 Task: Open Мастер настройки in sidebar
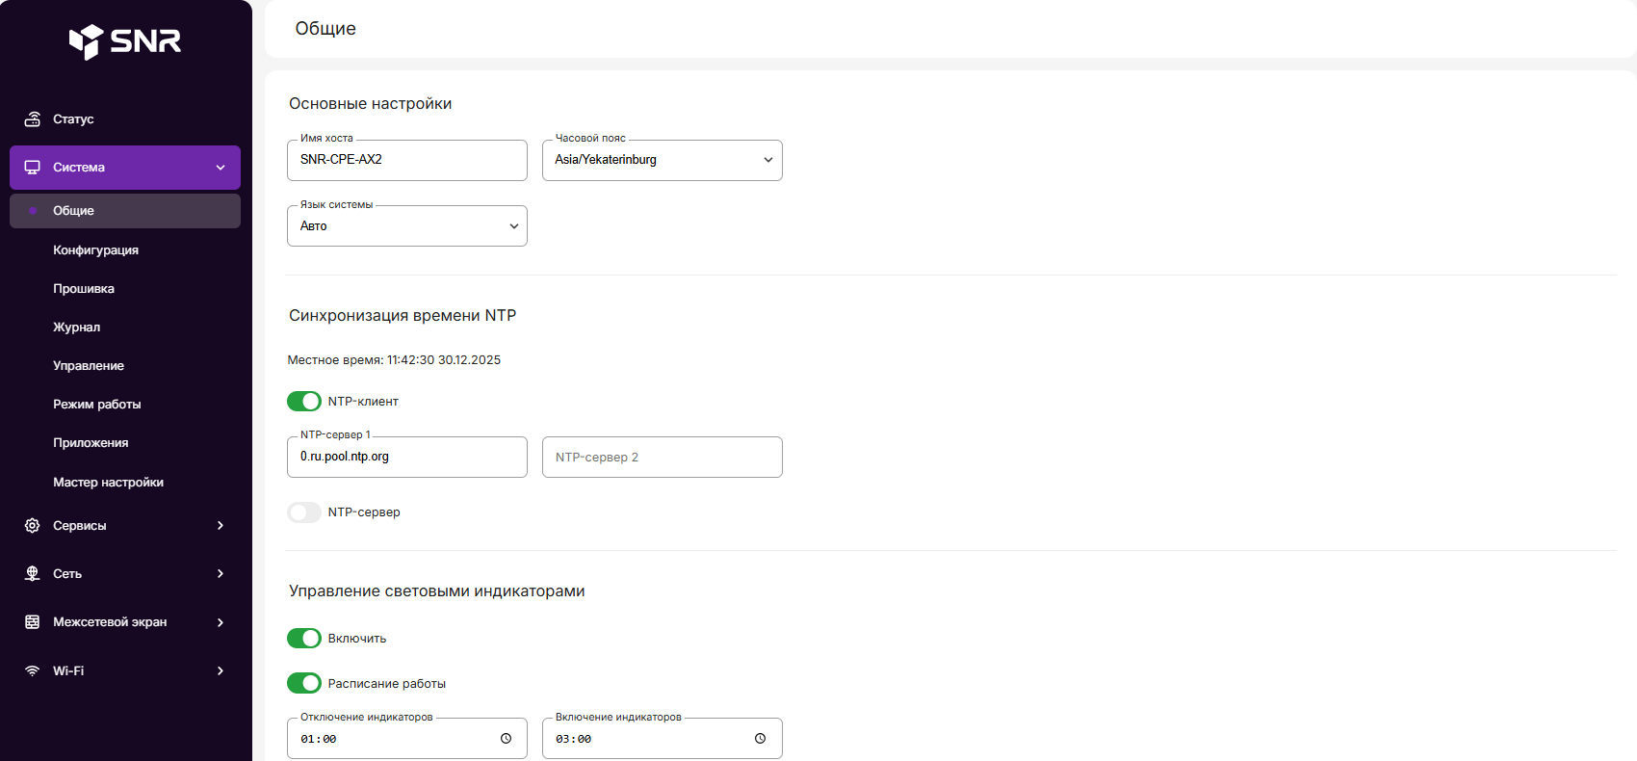point(108,483)
